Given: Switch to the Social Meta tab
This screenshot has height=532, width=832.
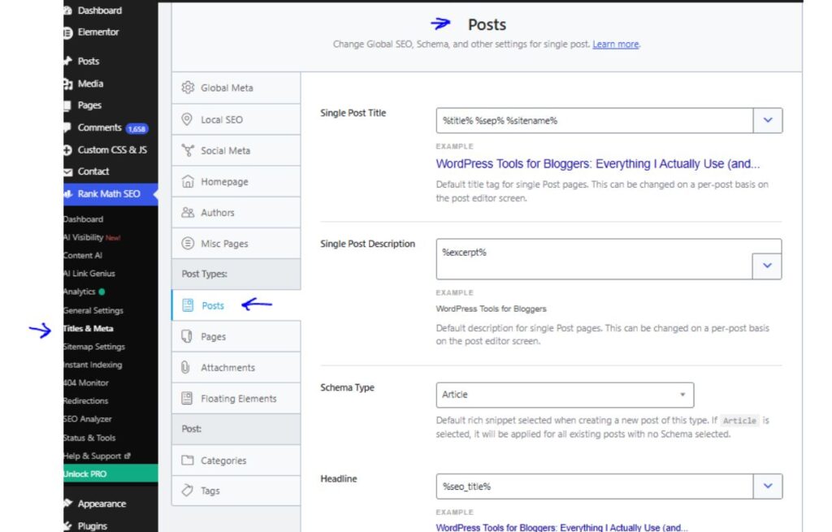Looking at the screenshot, I should pyautogui.click(x=236, y=150).
